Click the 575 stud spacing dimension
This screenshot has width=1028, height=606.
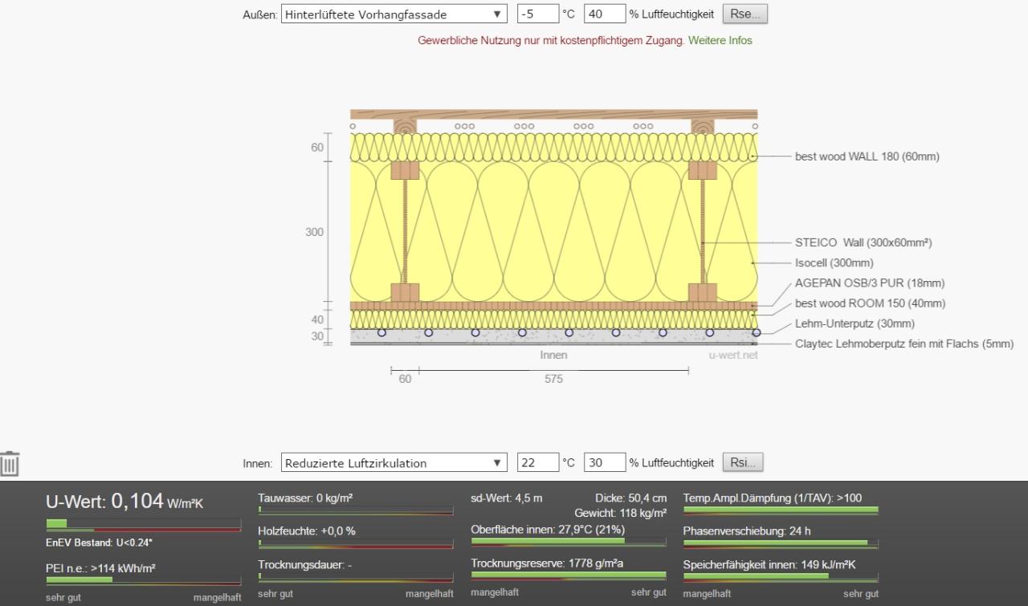[x=553, y=379]
